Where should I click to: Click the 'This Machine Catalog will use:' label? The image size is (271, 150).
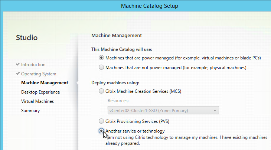122,49
